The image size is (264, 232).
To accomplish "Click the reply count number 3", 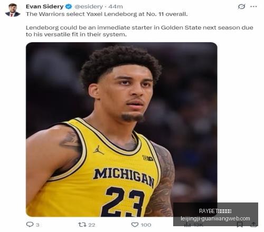I will tap(37, 225).
